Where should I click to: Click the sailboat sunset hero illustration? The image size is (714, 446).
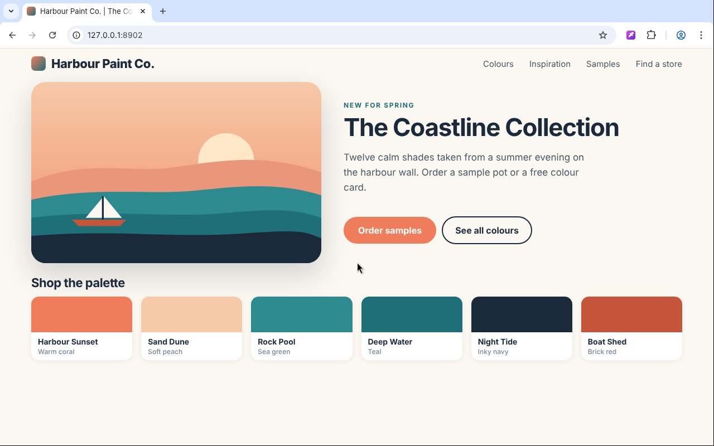[x=176, y=173]
